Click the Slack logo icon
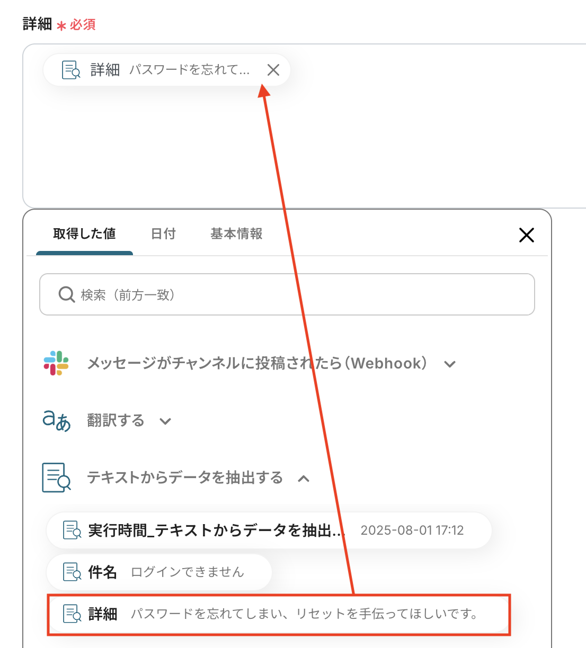Screen dimensions: 586x648 click(56, 363)
